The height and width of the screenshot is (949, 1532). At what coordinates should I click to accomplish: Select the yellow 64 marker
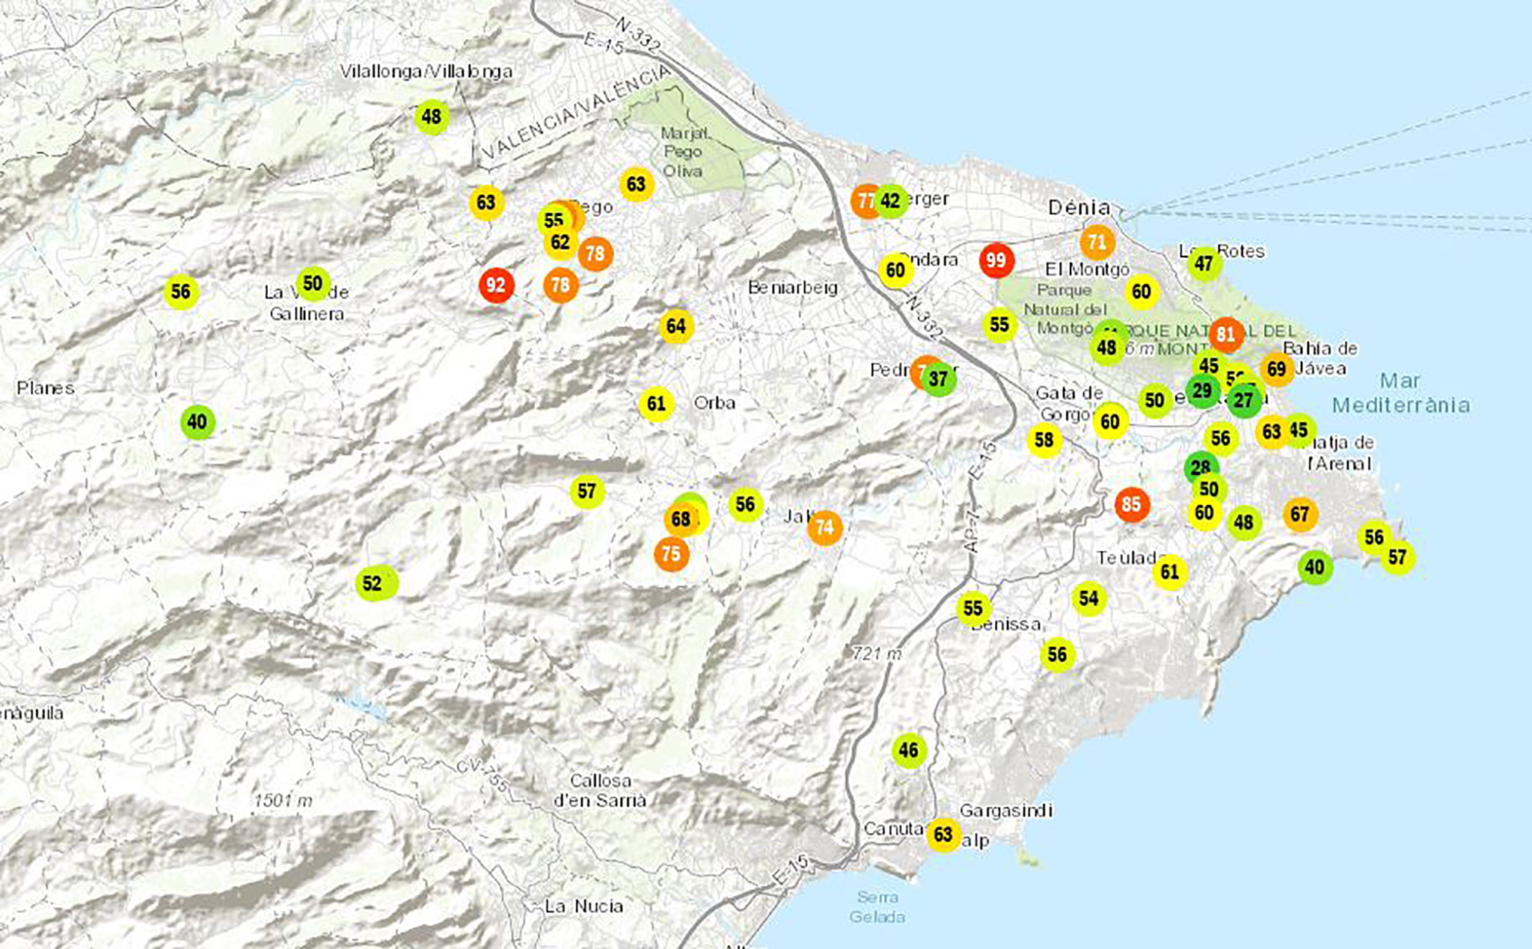(676, 326)
